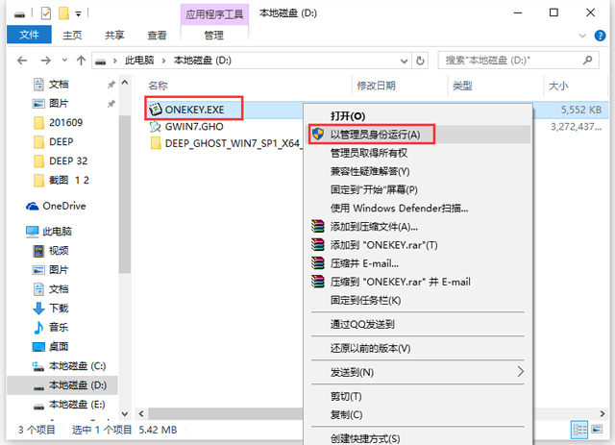615x445 pixels.
Task: Click horizontal scrollbar left arrow in file list
Action: pyautogui.click(x=141, y=413)
